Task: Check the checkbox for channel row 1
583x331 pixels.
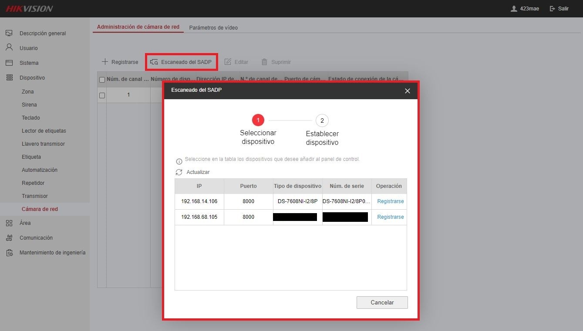Action: click(x=102, y=95)
